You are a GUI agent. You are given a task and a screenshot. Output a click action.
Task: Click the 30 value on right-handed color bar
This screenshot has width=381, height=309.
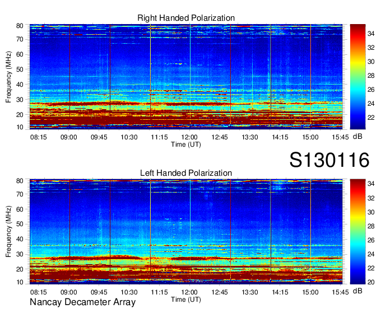pos(371,62)
